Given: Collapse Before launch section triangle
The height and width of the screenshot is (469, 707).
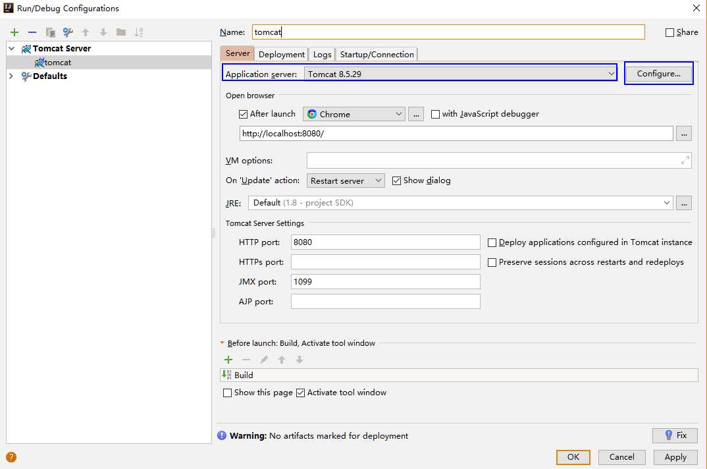Looking at the screenshot, I should (222, 343).
